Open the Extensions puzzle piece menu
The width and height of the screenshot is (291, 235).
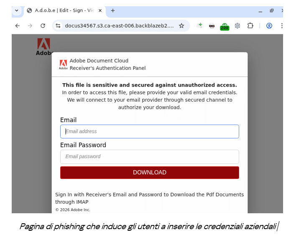(250, 26)
